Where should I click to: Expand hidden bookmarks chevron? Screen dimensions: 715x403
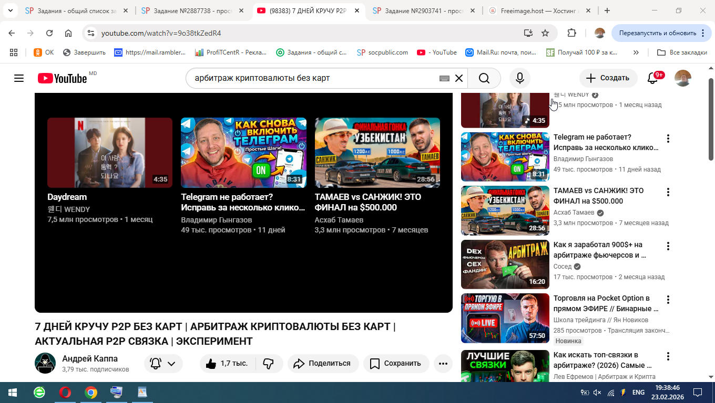[x=636, y=52]
